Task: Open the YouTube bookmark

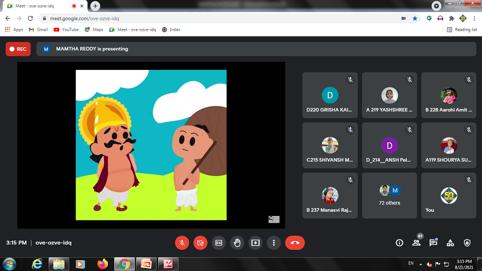Action: pos(66,29)
